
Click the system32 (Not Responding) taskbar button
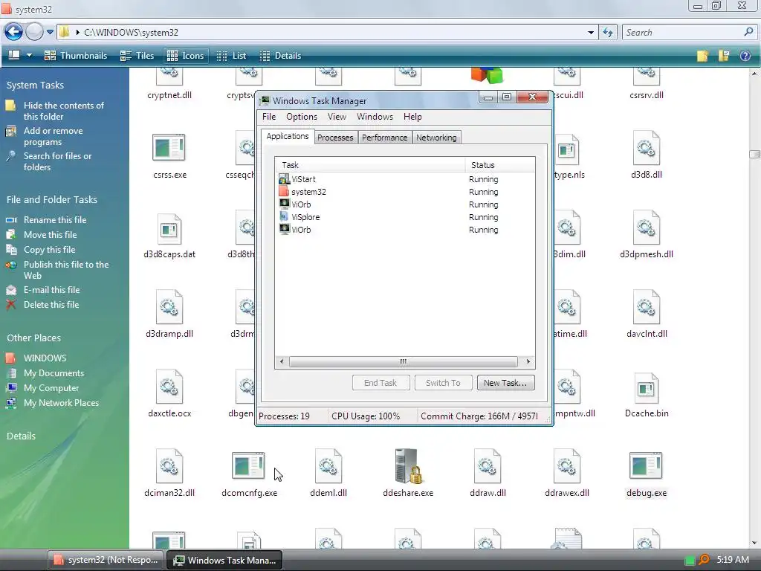tap(106, 560)
